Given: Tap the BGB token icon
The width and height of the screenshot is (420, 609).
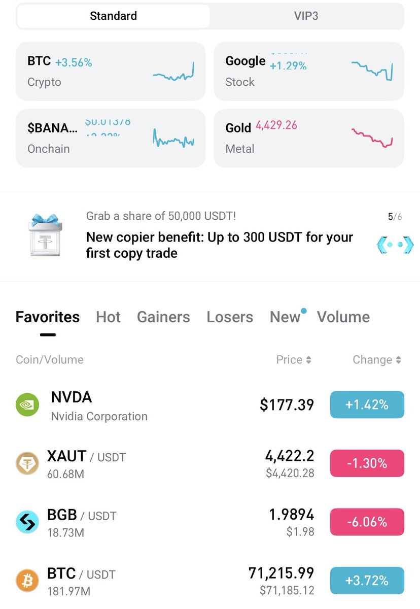Looking at the screenshot, I should pyautogui.click(x=27, y=522).
